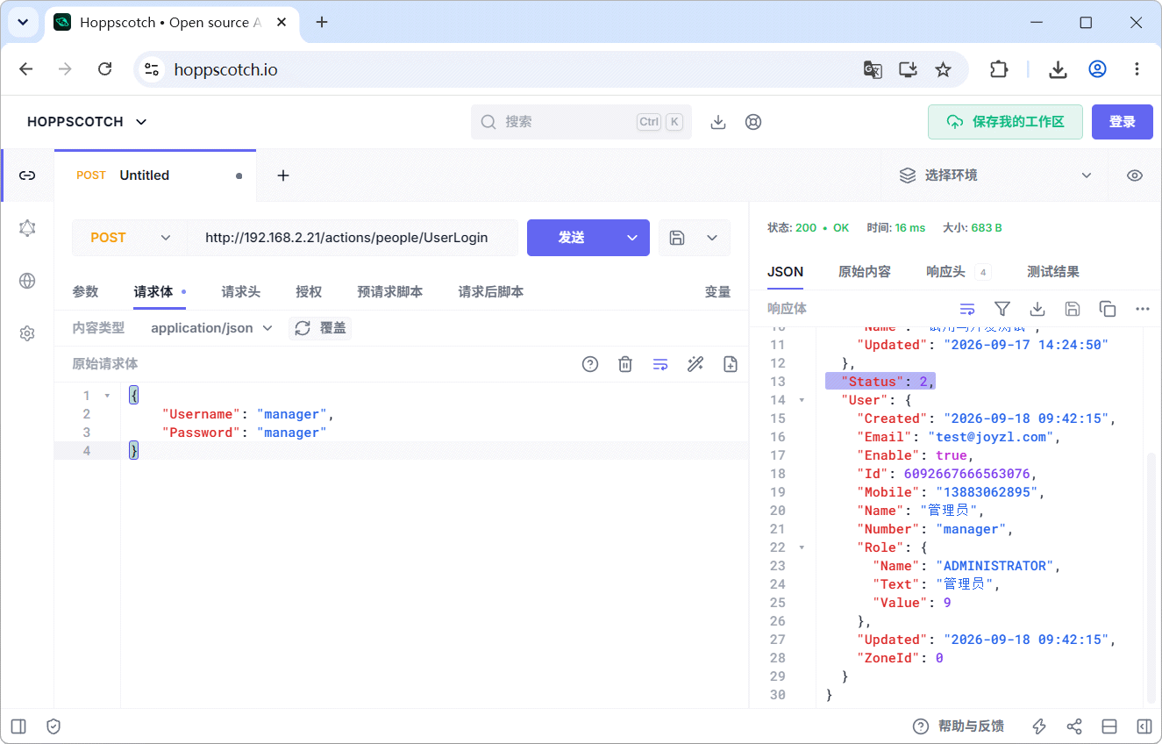The image size is (1162, 744).
Task: Click the 覆盖 override button
Action: [x=320, y=328]
